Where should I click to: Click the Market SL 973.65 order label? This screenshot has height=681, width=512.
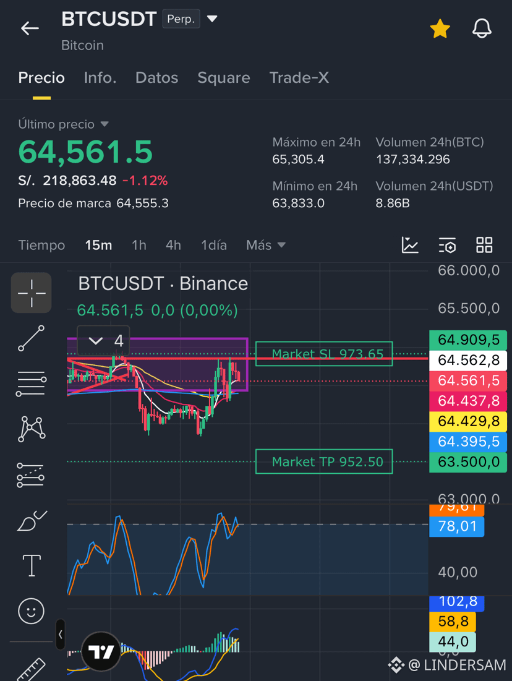[324, 354]
